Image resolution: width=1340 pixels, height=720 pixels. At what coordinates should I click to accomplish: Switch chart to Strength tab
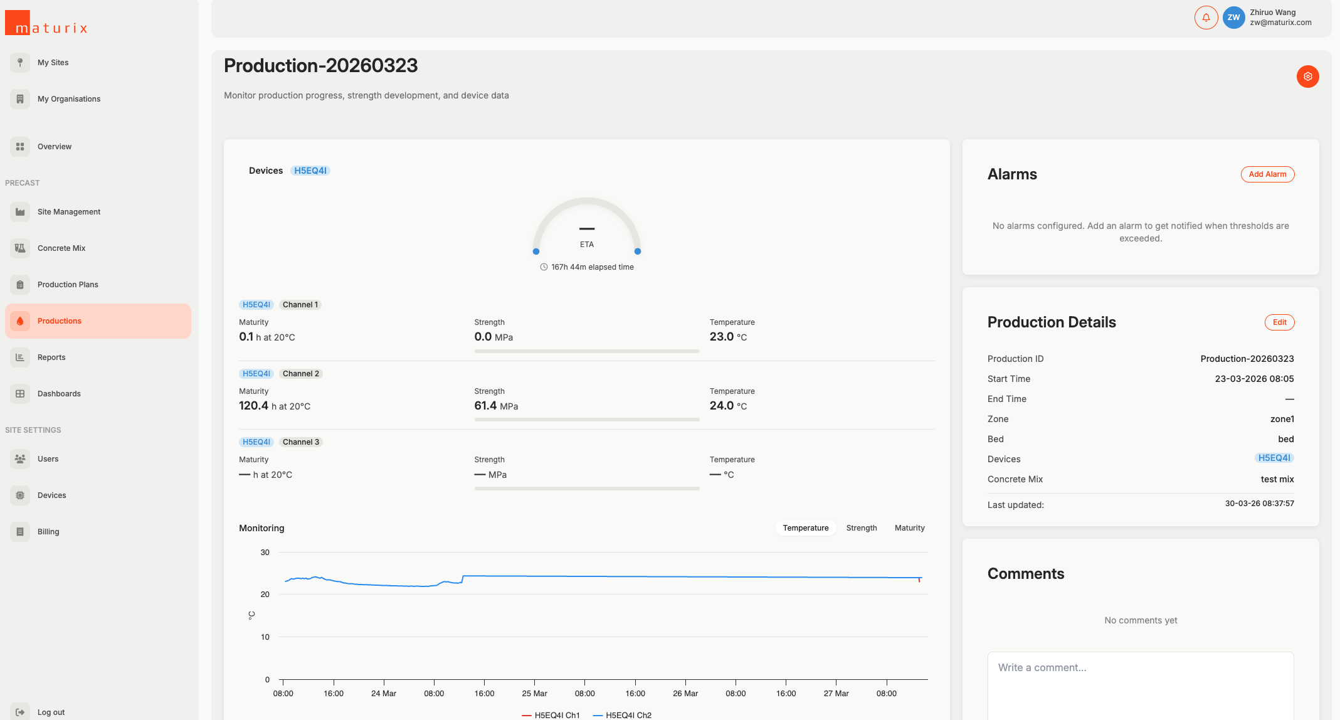(x=861, y=528)
